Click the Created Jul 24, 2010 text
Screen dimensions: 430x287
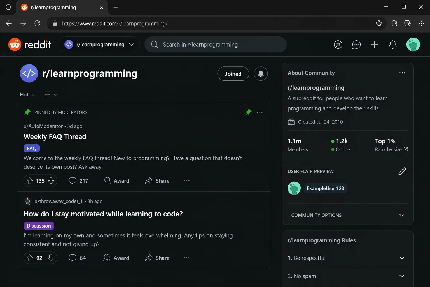[320, 122]
